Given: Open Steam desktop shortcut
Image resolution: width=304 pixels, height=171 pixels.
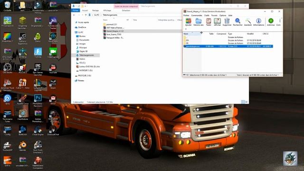Looking at the screenshot, I should point(53,84).
